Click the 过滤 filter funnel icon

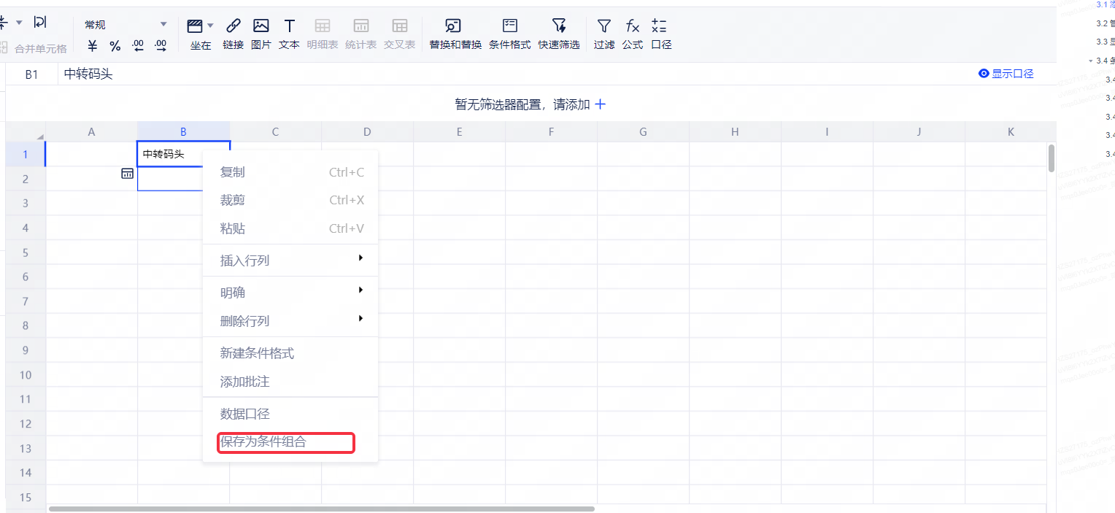(x=603, y=27)
